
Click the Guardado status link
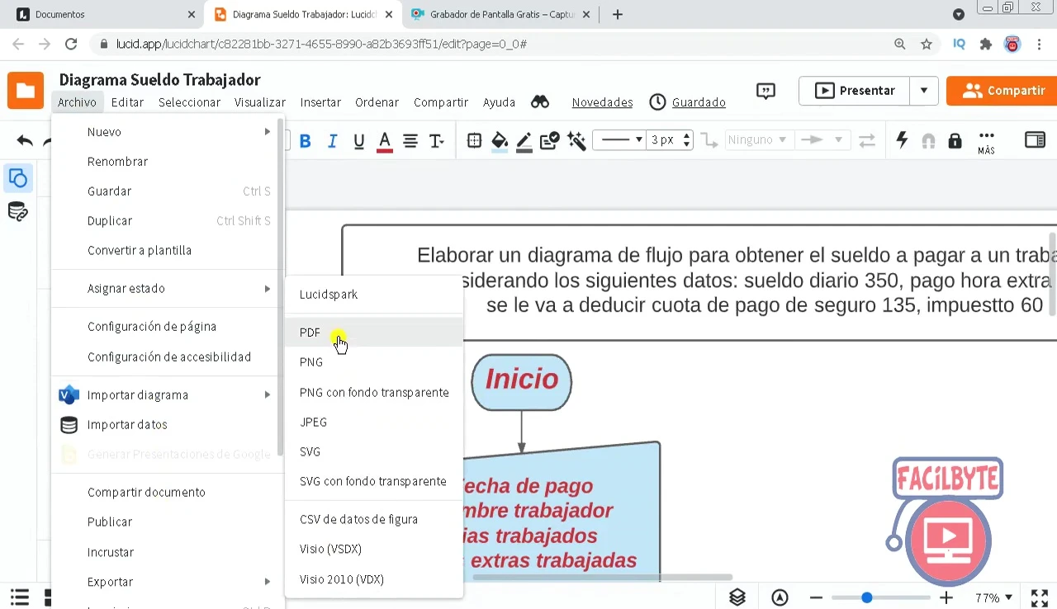699,102
